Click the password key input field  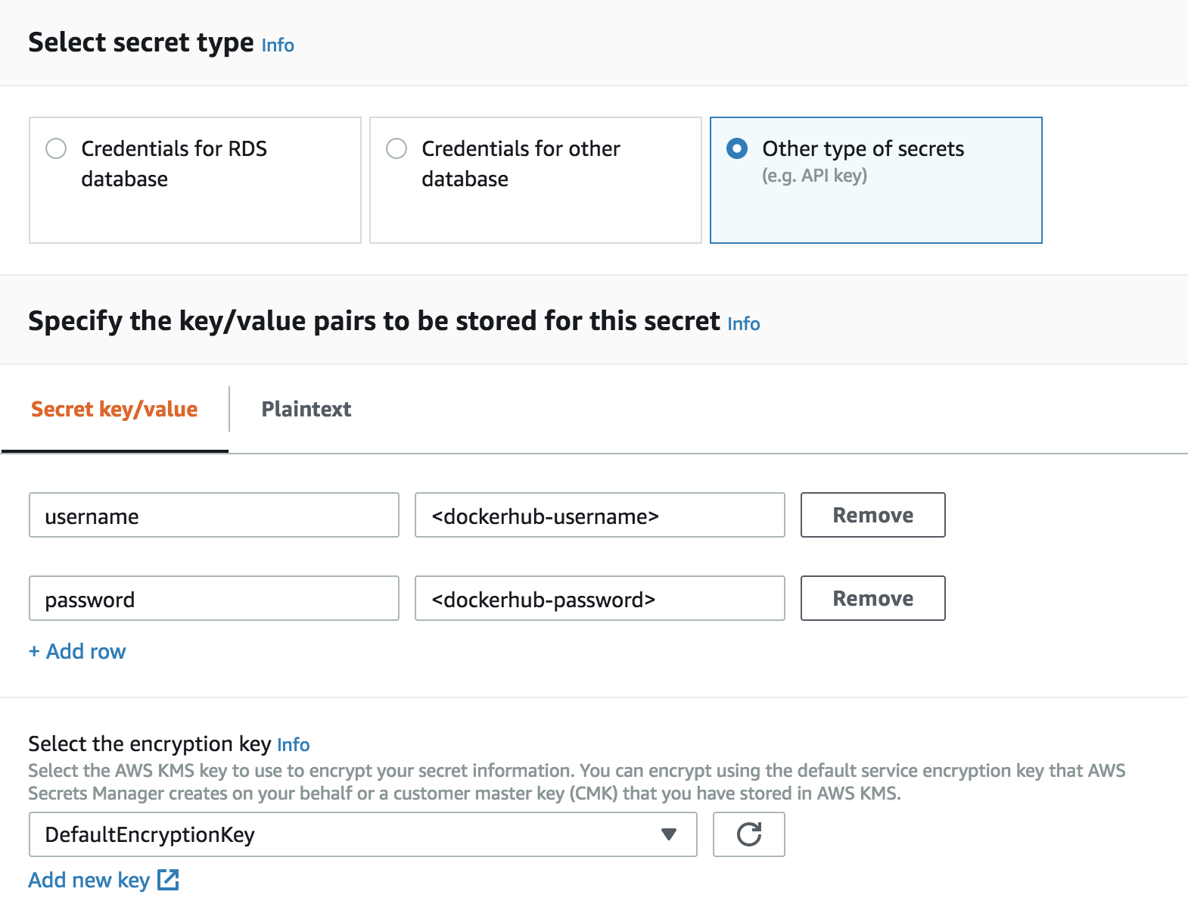(x=213, y=599)
